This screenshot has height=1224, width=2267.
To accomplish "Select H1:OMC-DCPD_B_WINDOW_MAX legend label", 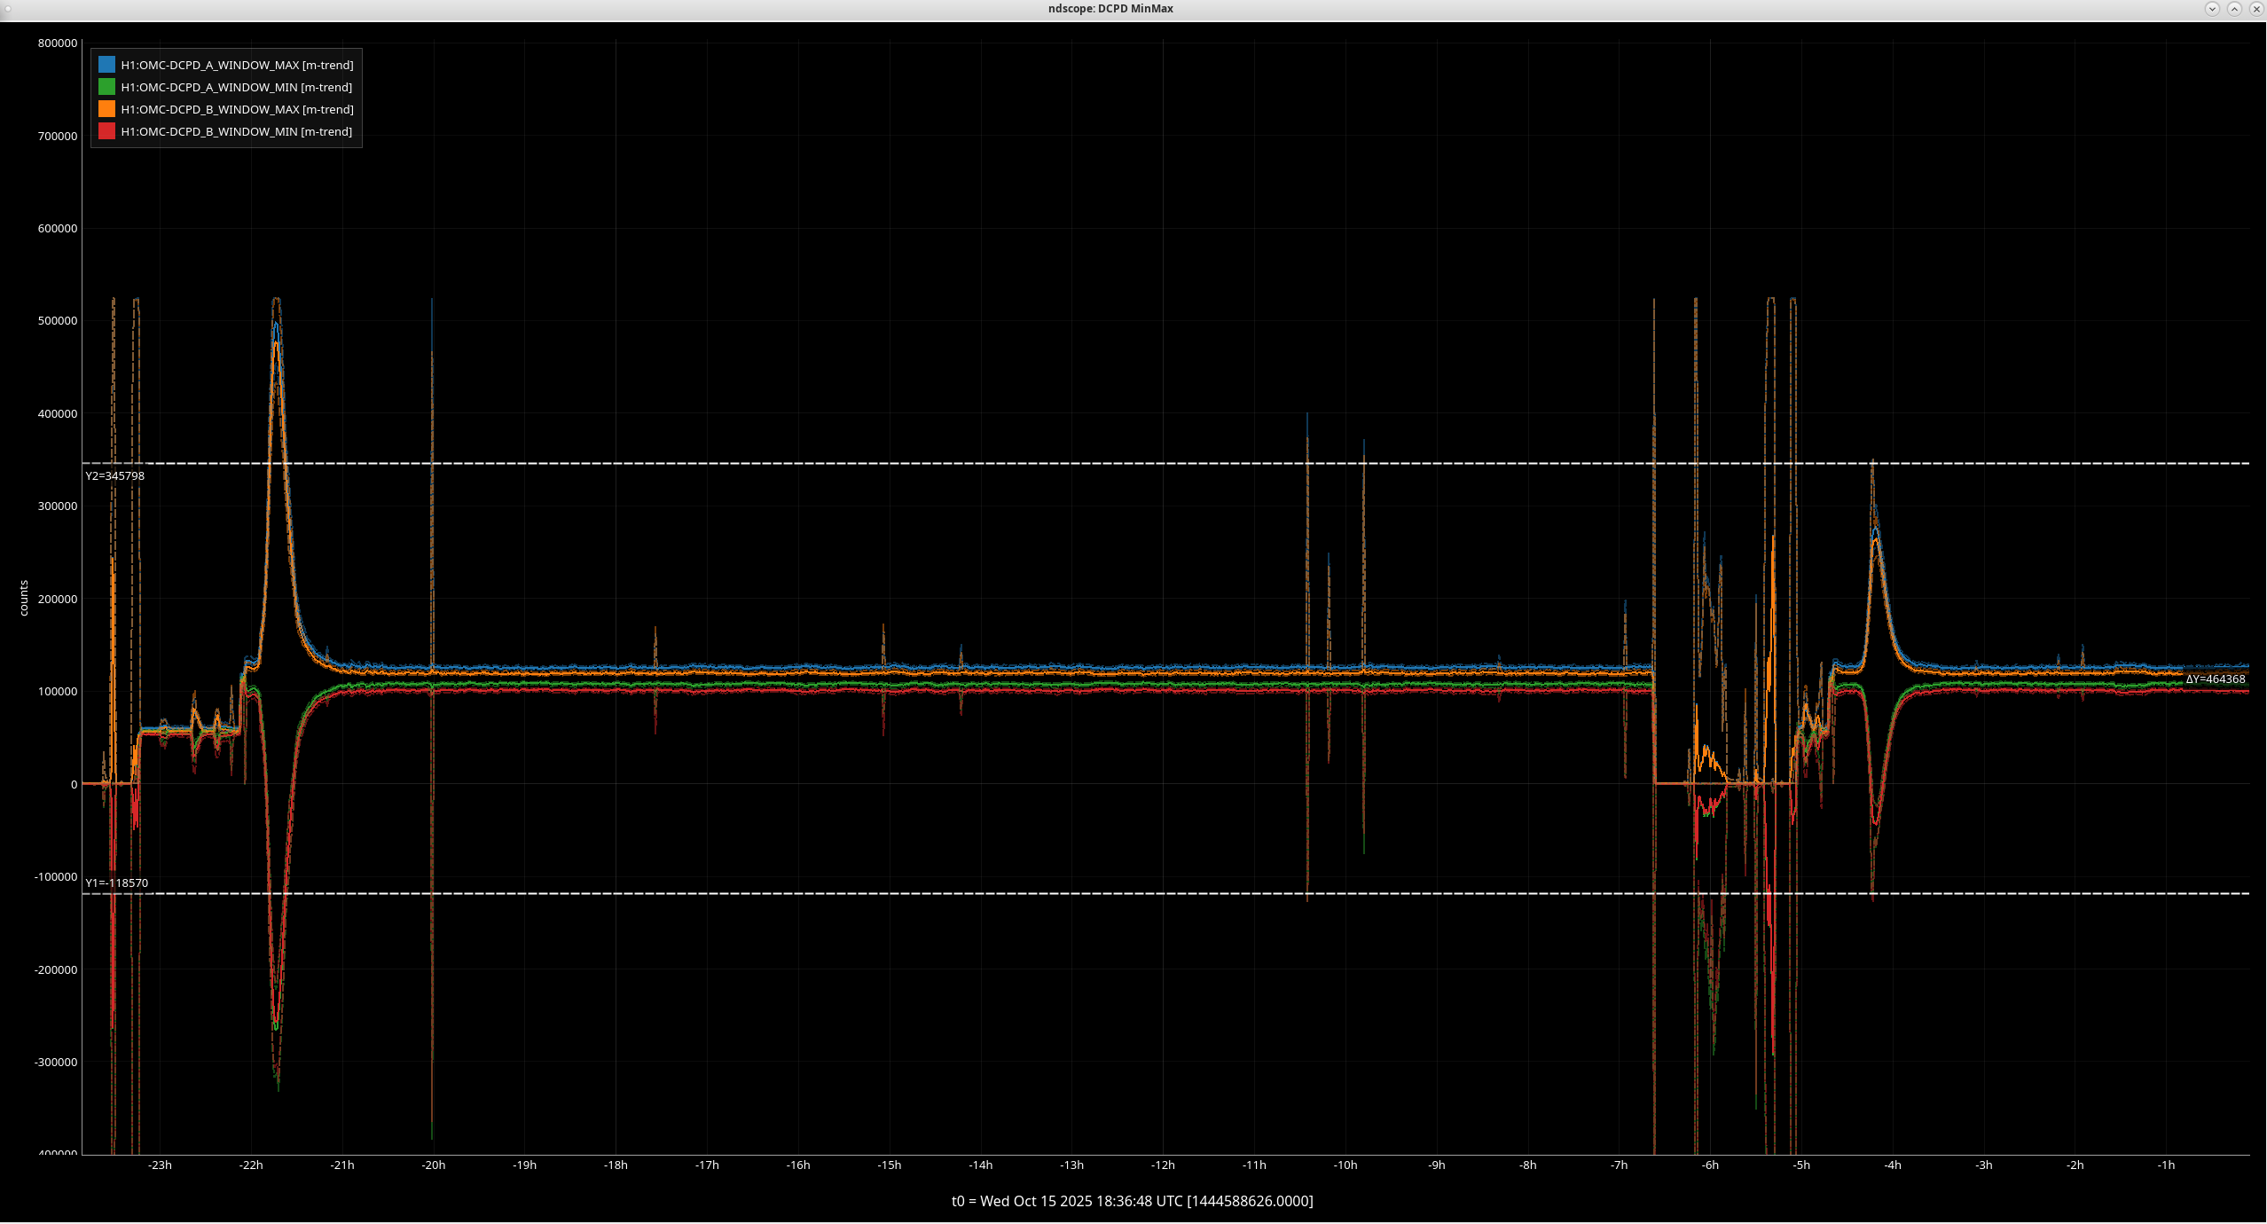I will coord(237,109).
